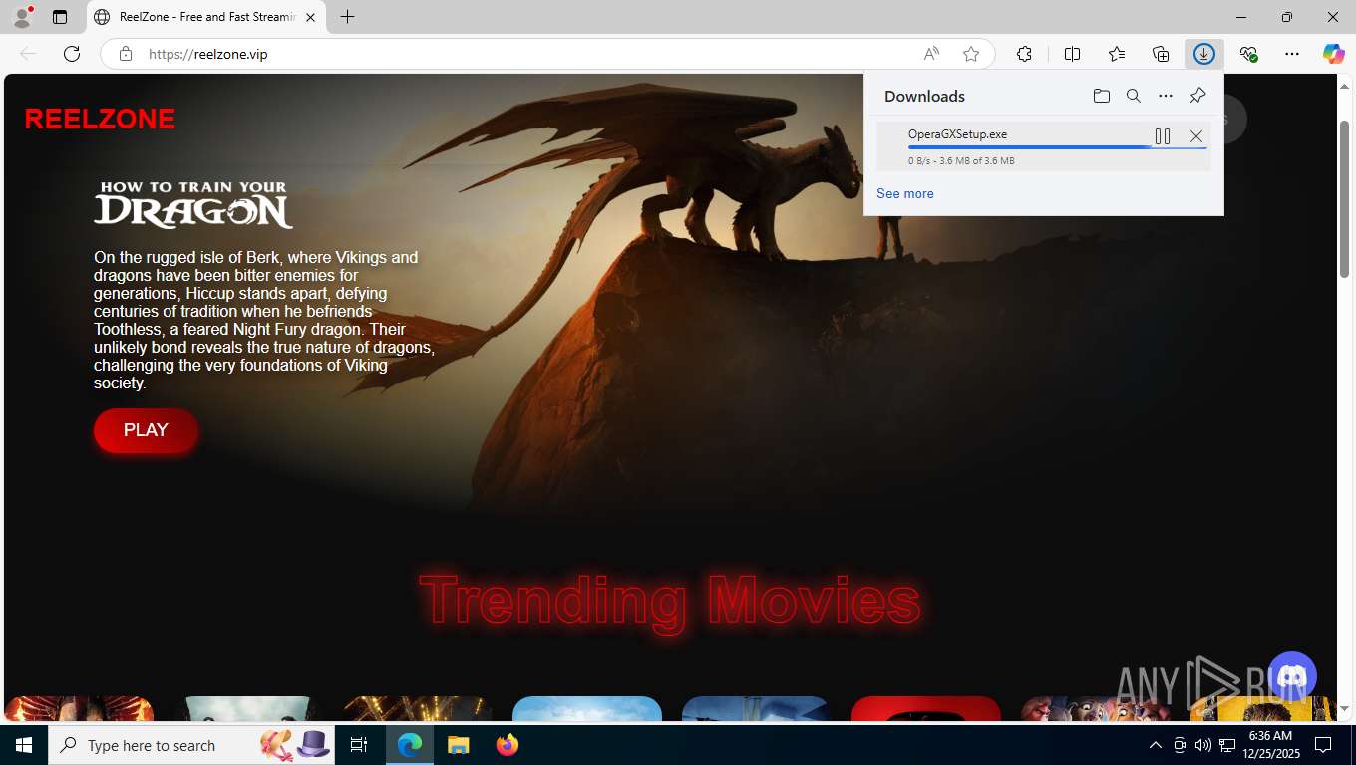
Task: Click the scrollbar down arrow
Action: point(1344,709)
